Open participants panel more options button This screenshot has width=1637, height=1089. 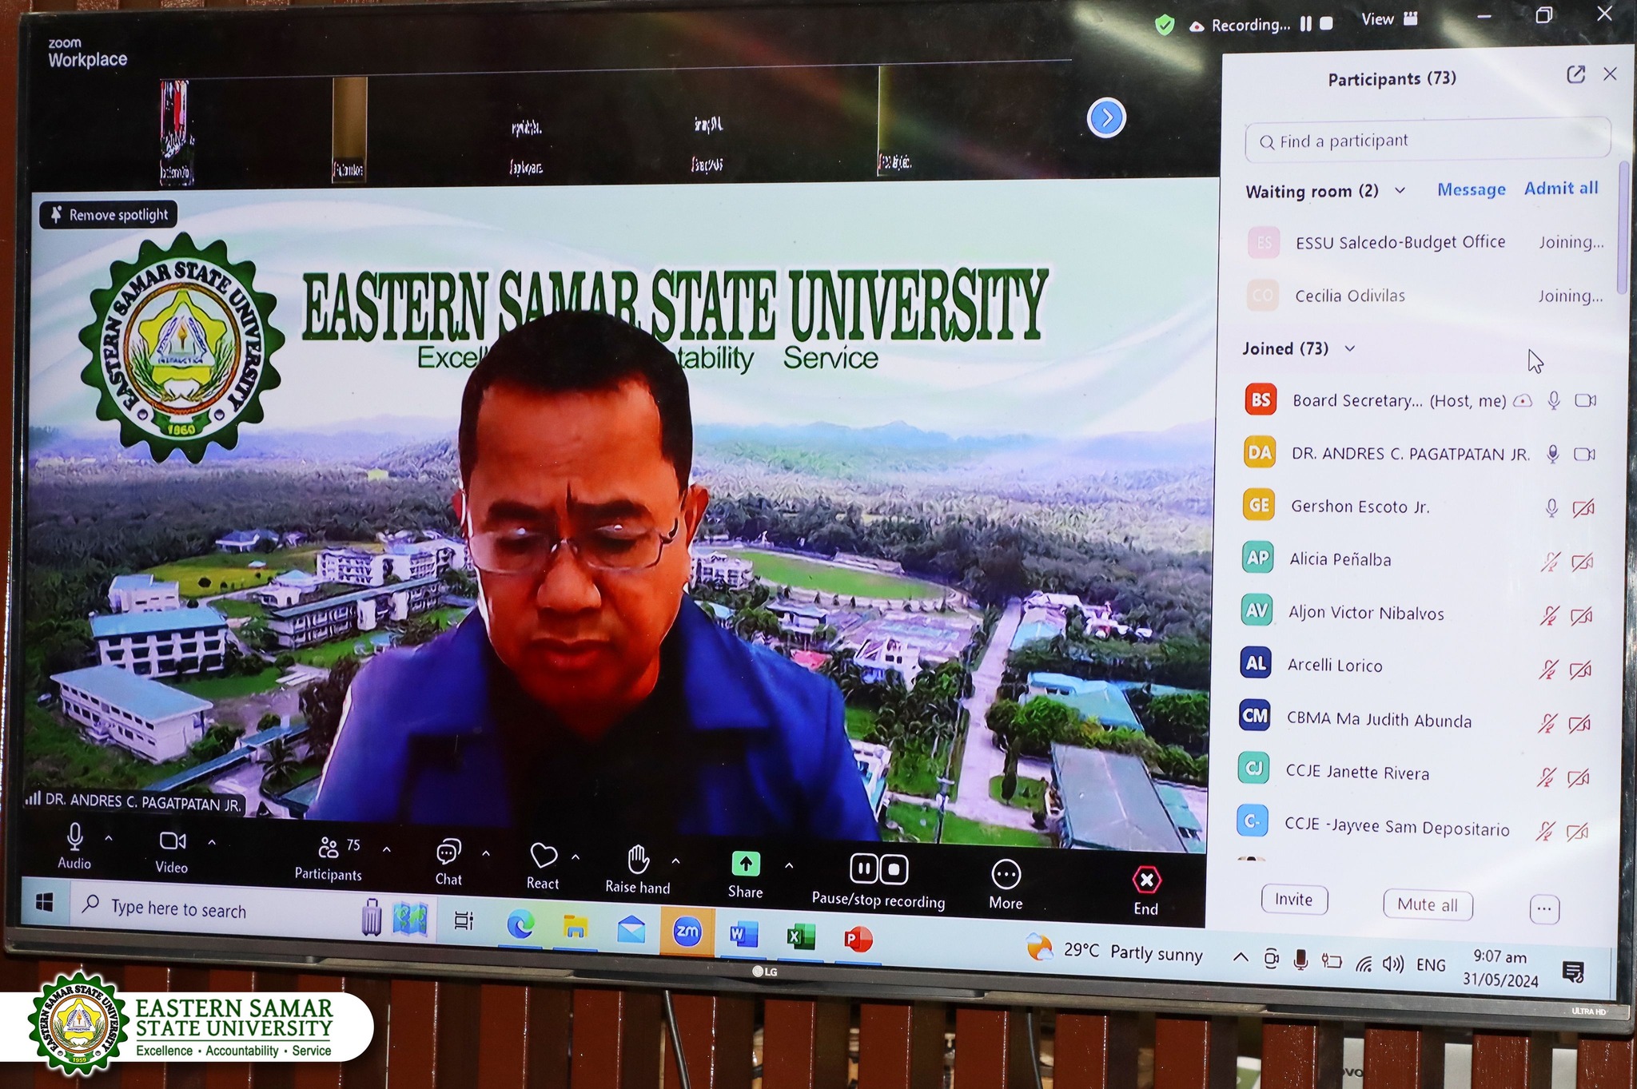pos(1544,908)
